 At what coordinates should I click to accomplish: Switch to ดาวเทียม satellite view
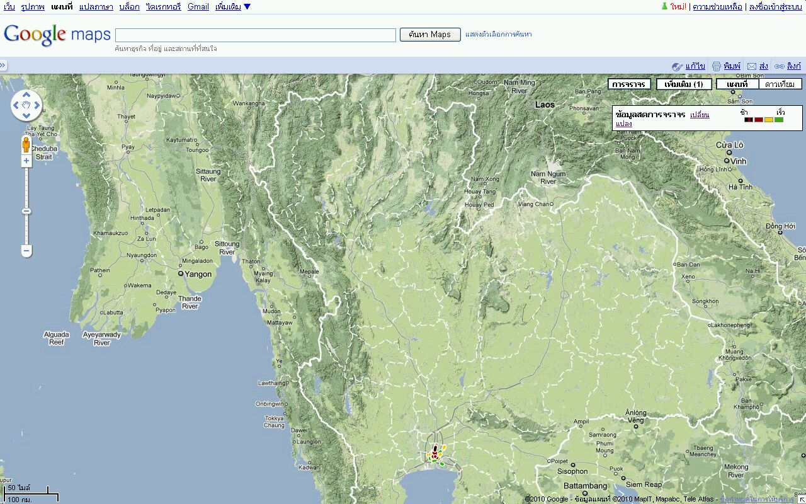(780, 84)
